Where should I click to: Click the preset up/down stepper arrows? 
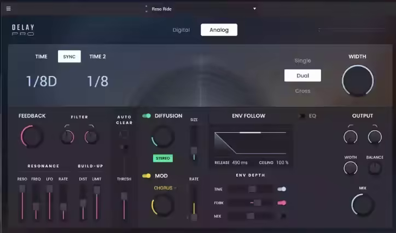146,9
